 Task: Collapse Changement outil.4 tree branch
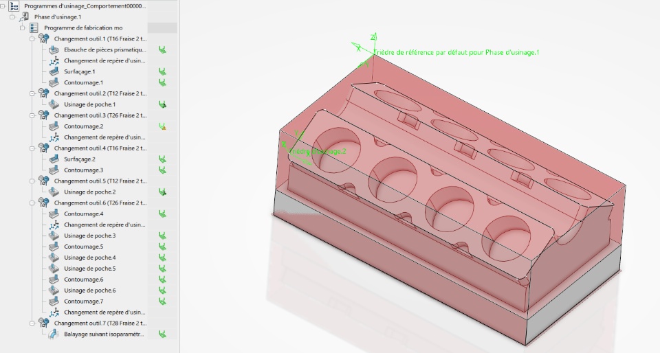point(32,148)
